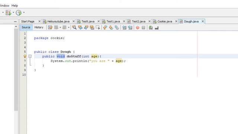Open dropdown arrow beside Back navigation icon
238x134 pixels.
click(60, 28)
